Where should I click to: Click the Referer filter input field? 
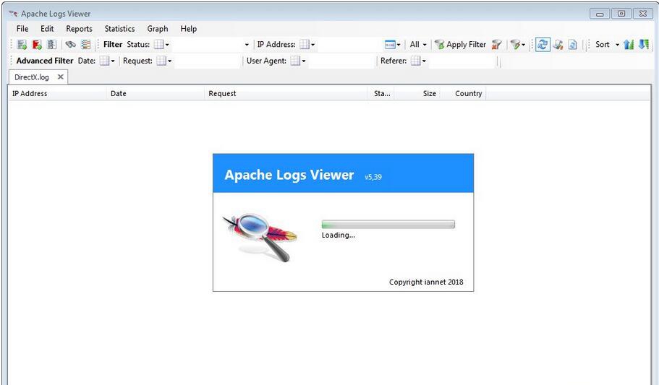[x=462, y=61]
